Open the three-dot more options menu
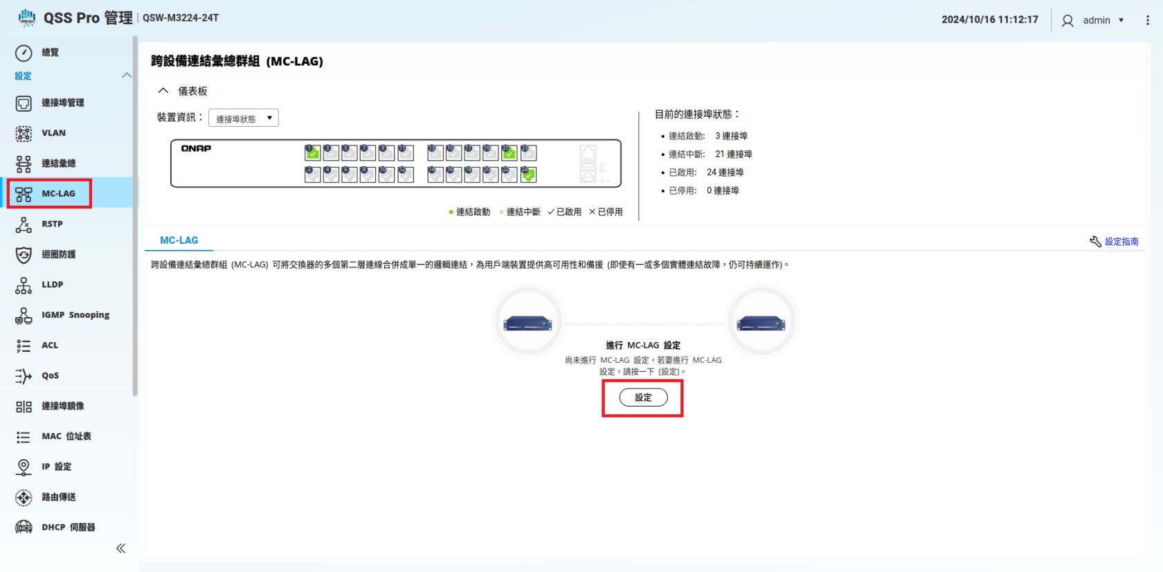The height and width of the screenshot is (572, 1163). [1147, 21]
